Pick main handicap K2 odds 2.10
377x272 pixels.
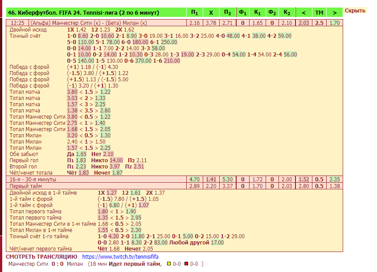[x=287, y=23]
